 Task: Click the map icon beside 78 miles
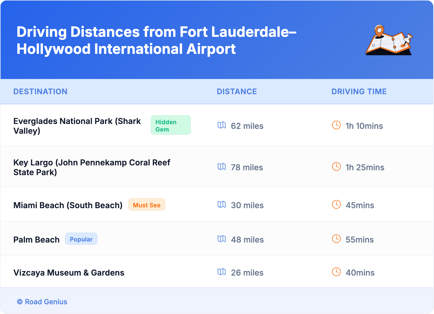[222, 166]
